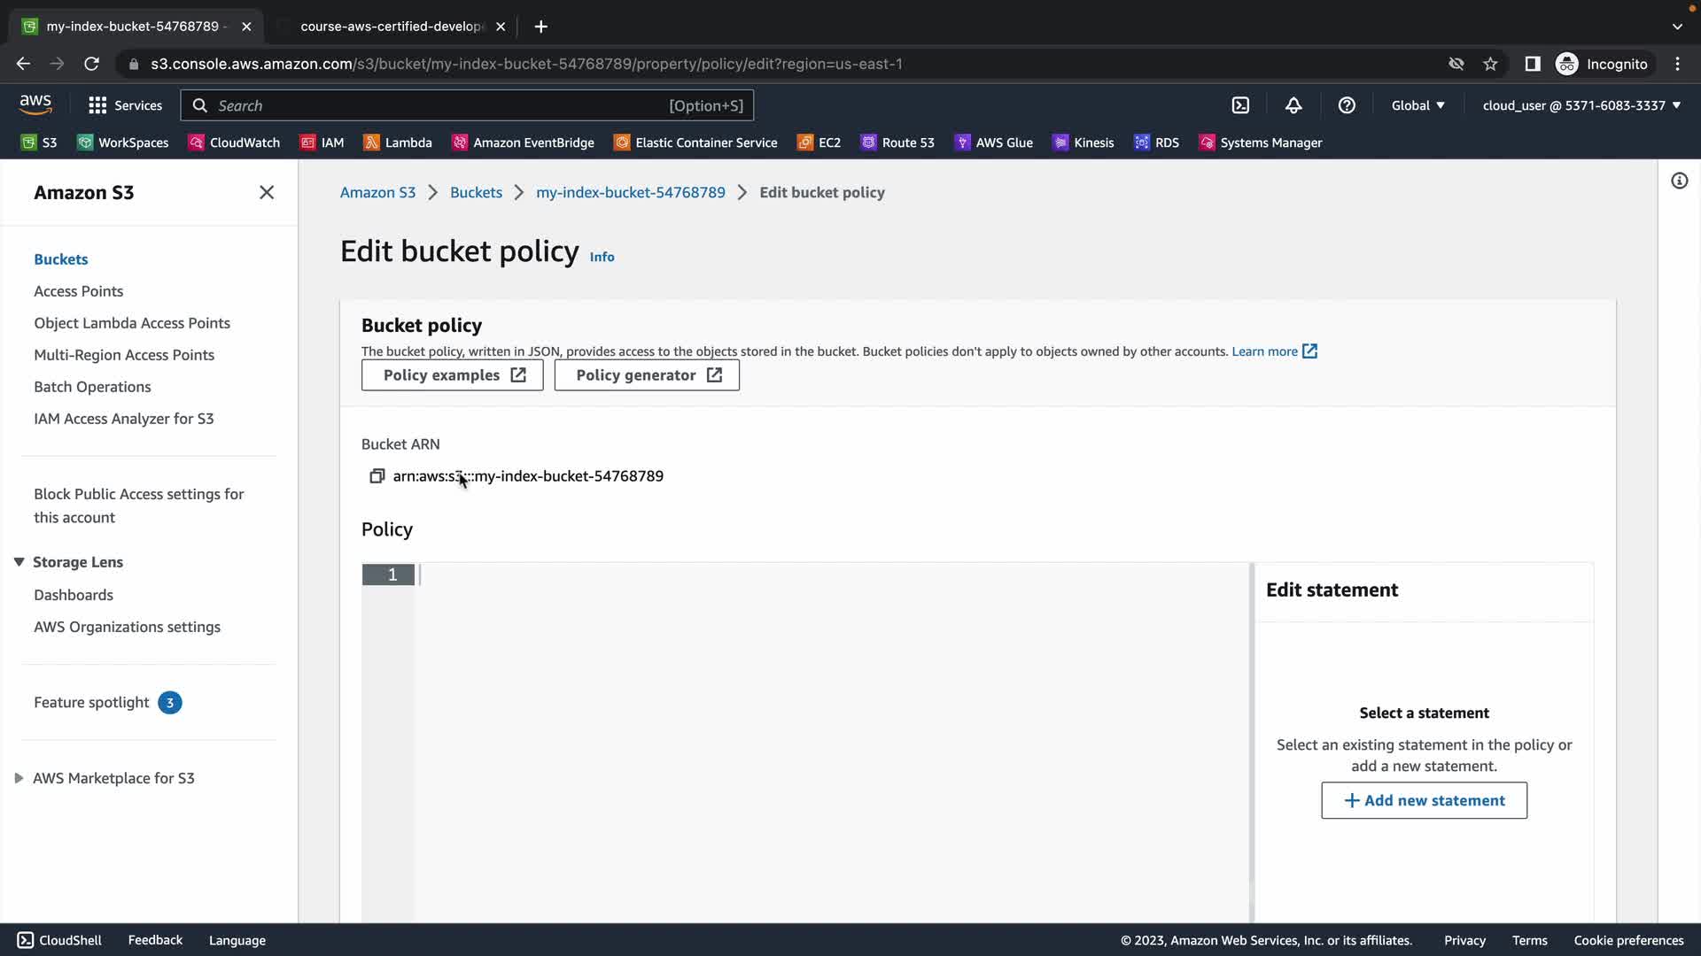Close the Amazon S3 side navigation
Screen dimensions: 1701x956
pos(266,192)
